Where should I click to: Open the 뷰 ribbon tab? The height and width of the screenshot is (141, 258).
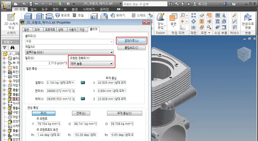point(65,9)
